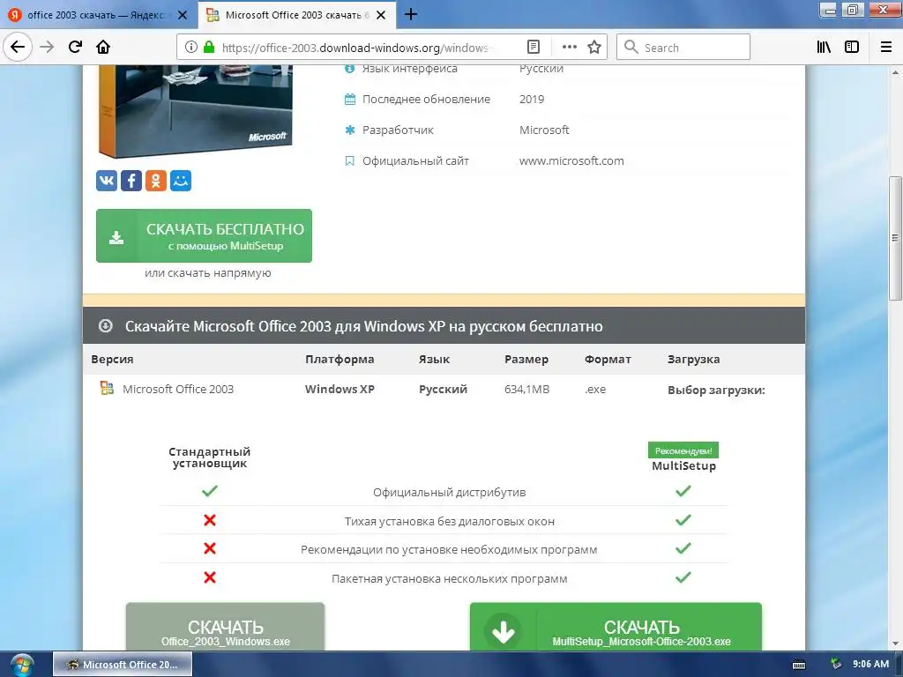Screen dimensions: 903x677
Task: Click the Microsoft Office 2003 box thumbnail
Action: 196,111
